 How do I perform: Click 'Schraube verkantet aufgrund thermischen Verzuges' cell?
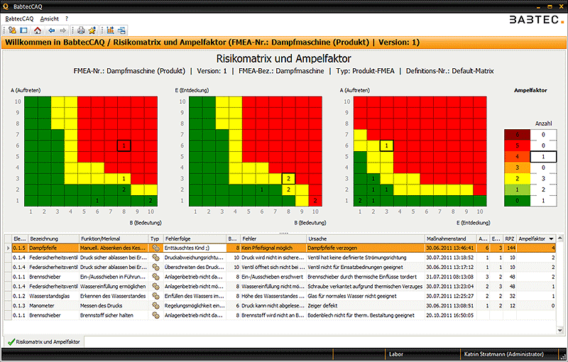pos(366,286)
